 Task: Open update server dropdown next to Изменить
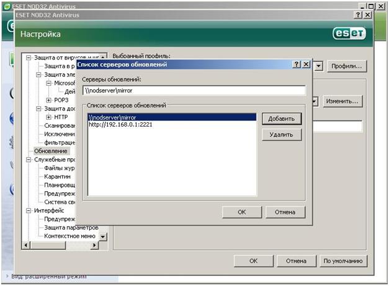[315, 102]
